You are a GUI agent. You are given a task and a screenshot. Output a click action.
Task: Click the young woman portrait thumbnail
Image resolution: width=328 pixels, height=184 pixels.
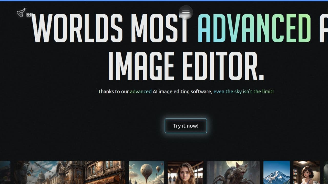click(x=185, y=172)
